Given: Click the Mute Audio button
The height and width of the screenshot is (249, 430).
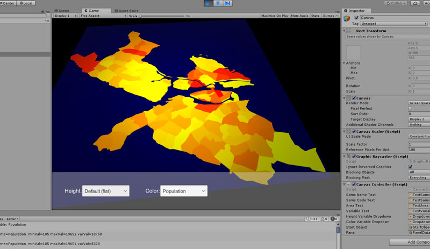Looking at the screenshot, I should pos(299,16).
